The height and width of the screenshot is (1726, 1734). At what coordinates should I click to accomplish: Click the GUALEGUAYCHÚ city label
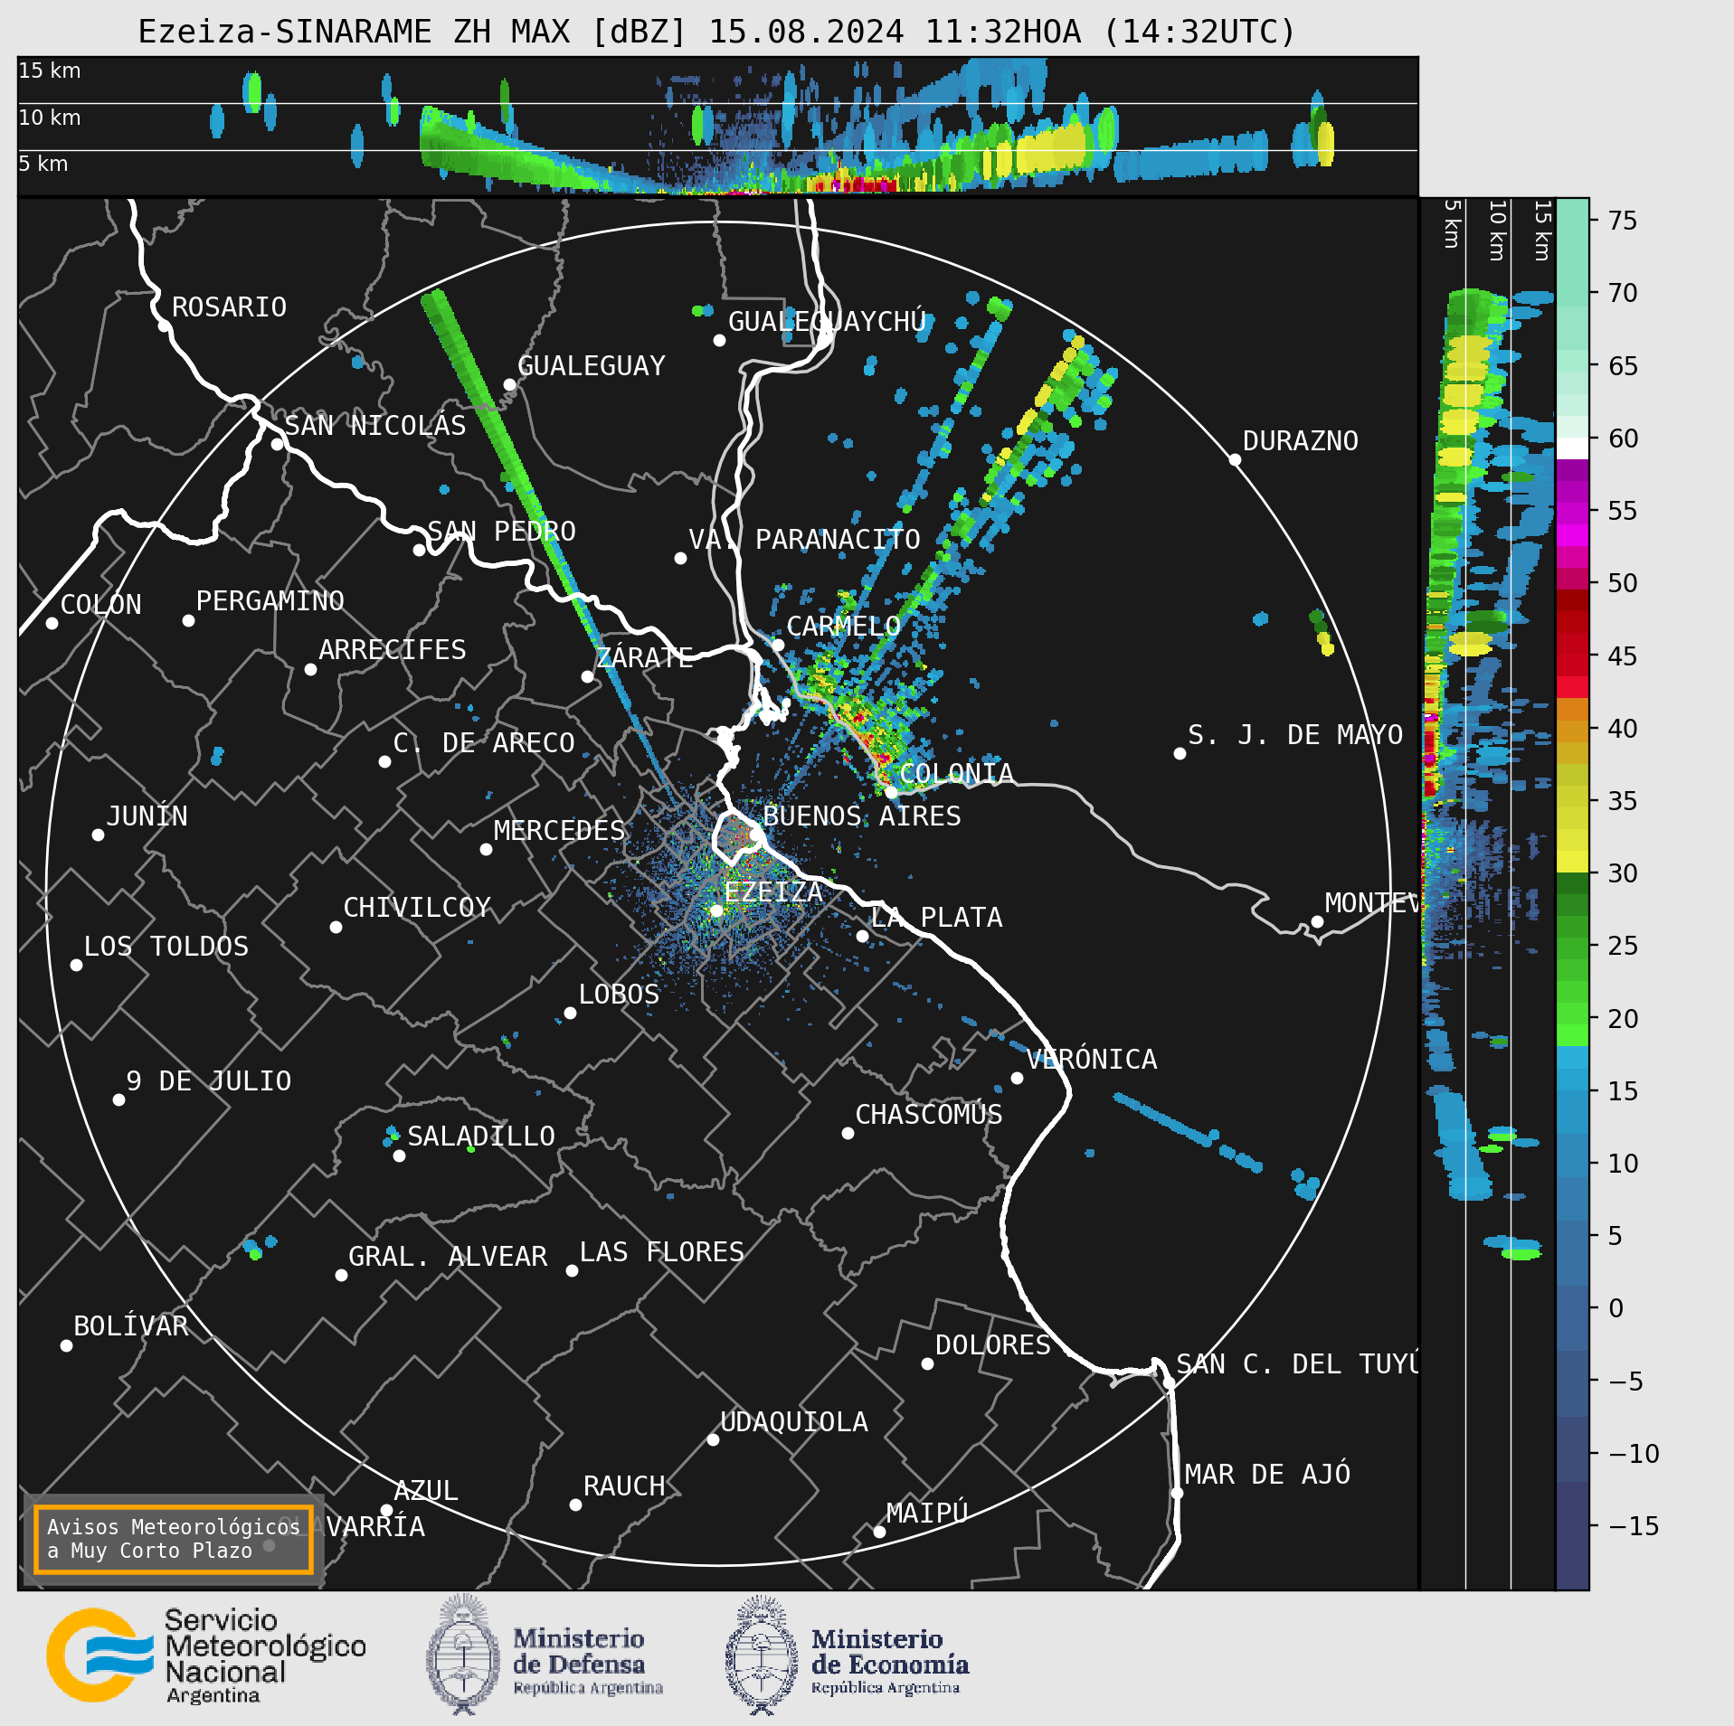pyautogui.click(x=828, y=322)
